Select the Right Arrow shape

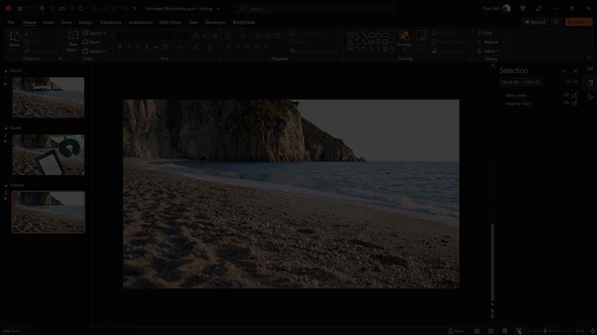(x=371, y=42)
